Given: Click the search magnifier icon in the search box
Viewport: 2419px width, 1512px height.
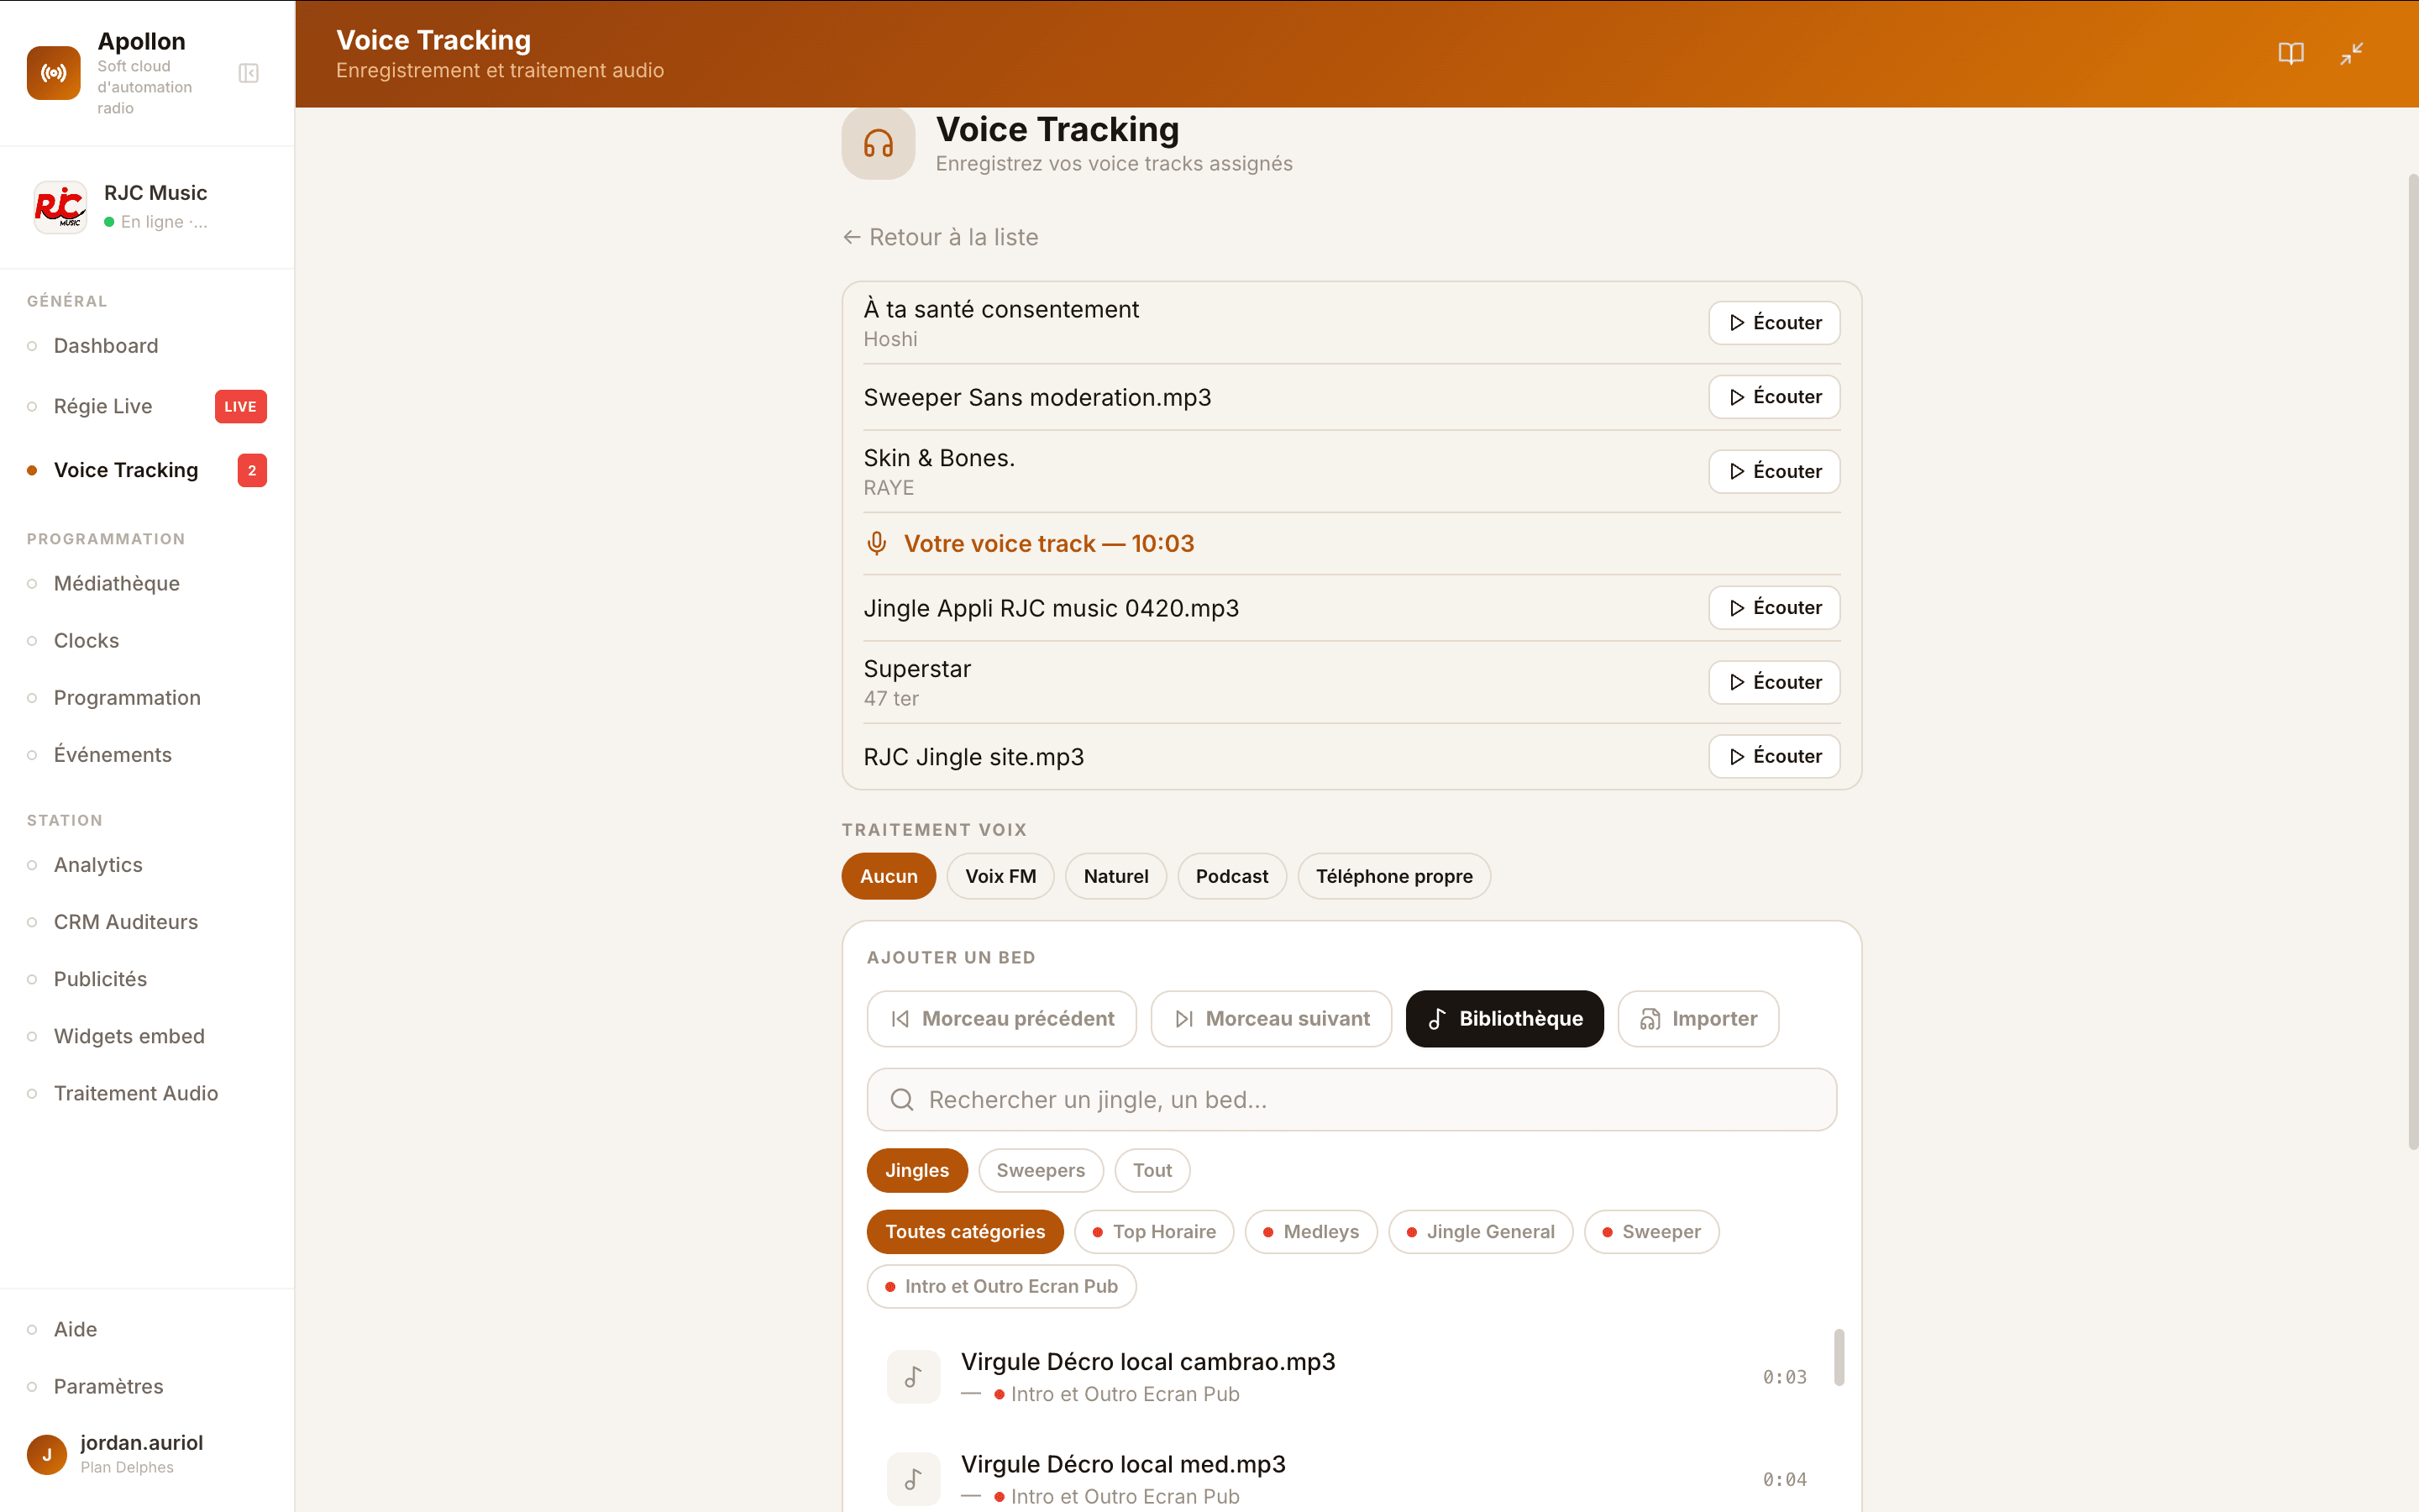Looking at the screenshot, I should (901, 1100).
